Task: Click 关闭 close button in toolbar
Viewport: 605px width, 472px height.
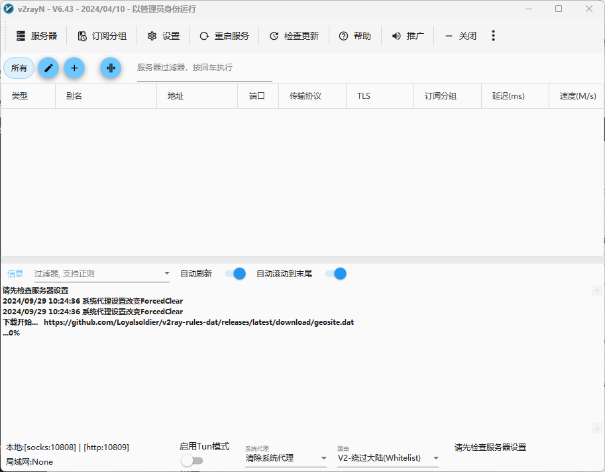Action: point(461,36)
